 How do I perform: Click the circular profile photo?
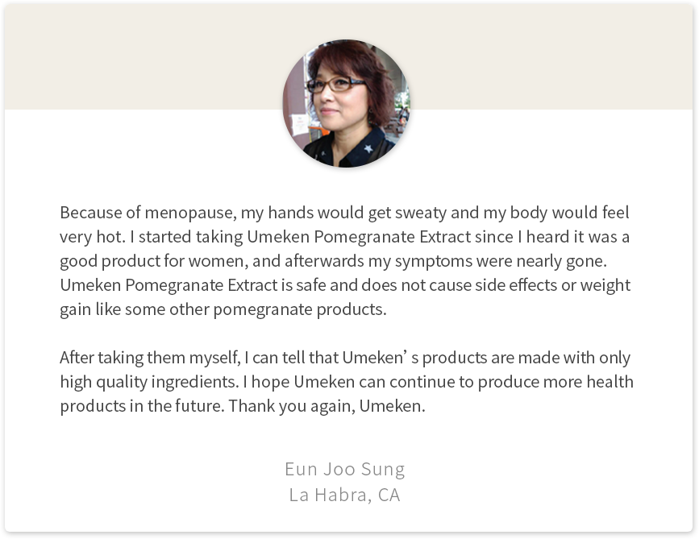[346, 104]
